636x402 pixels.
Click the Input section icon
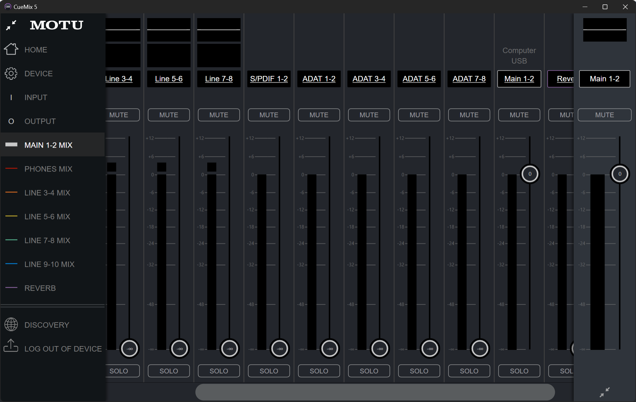tap(11, 97)
